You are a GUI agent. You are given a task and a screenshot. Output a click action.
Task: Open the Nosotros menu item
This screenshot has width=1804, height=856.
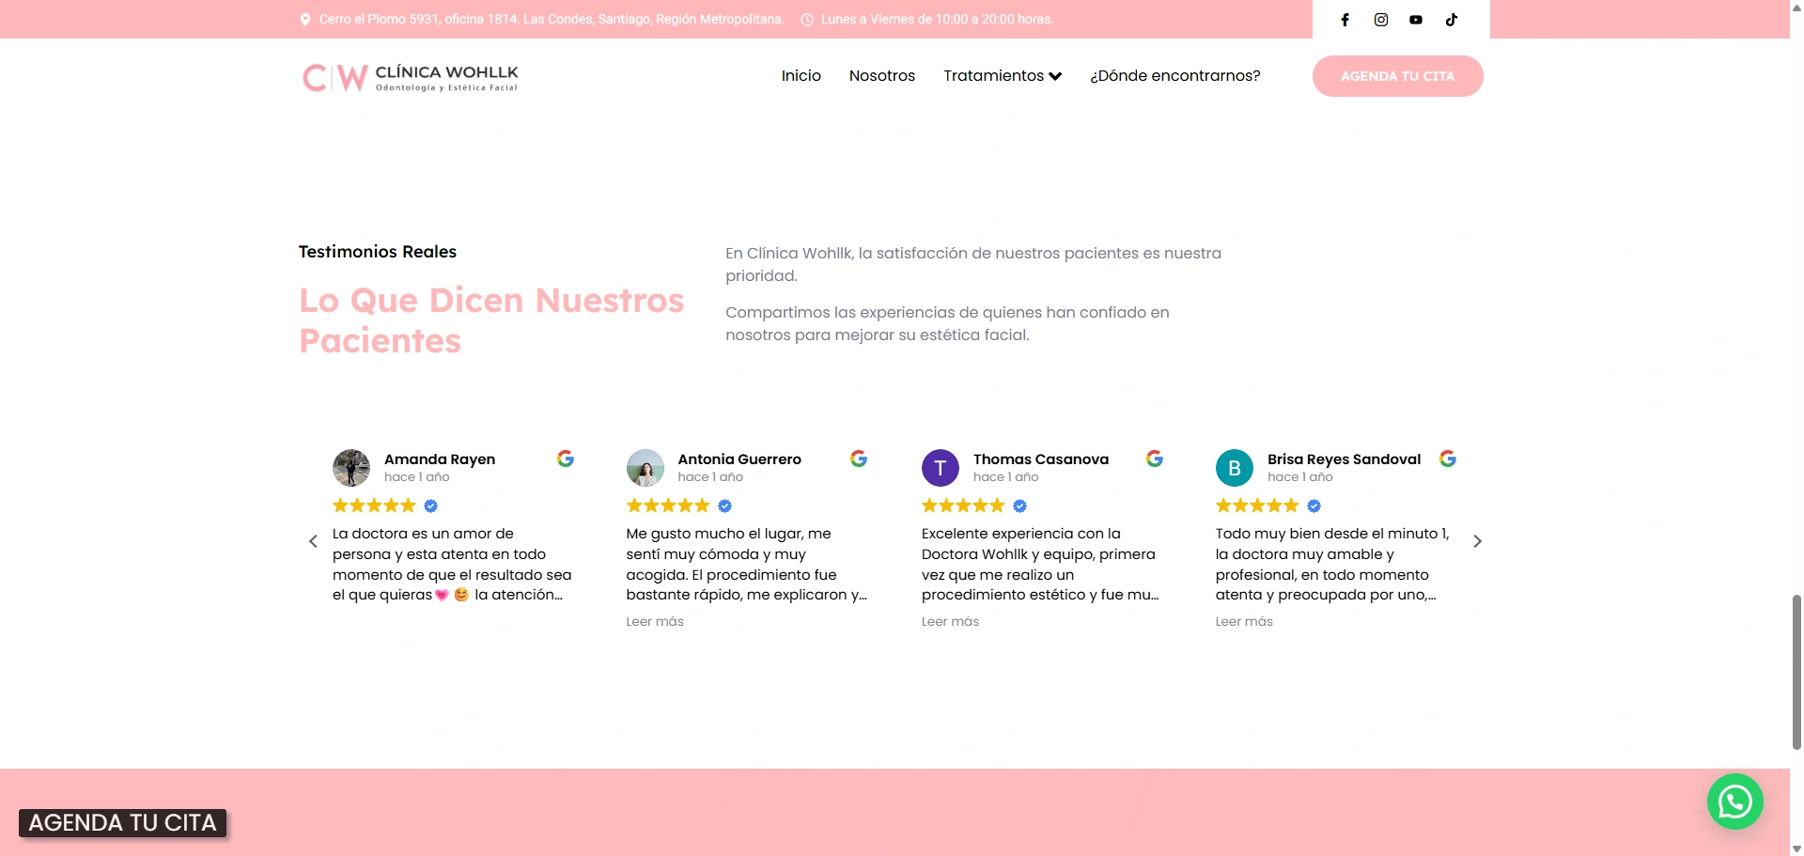click(881, 76)
